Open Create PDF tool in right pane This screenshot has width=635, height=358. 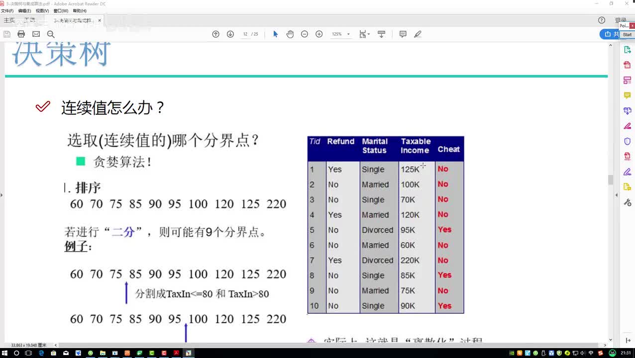pyautogui.click(x=628, y=65)
